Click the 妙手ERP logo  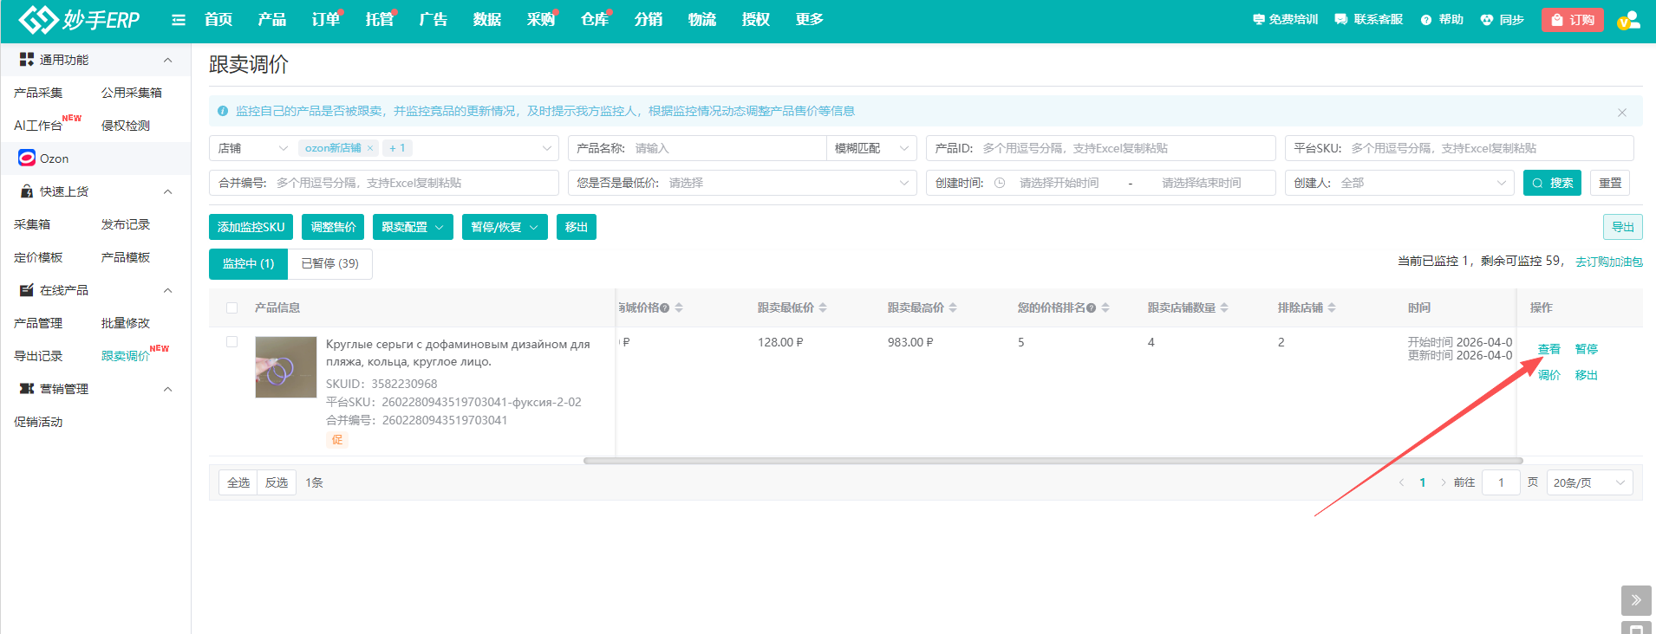click(x=79, y=19)
